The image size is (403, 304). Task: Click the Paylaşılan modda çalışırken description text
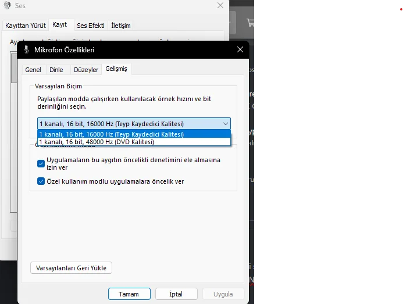coord(124,102)
